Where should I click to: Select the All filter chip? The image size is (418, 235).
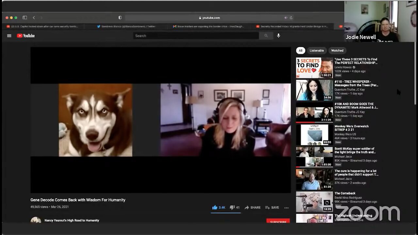300,51
